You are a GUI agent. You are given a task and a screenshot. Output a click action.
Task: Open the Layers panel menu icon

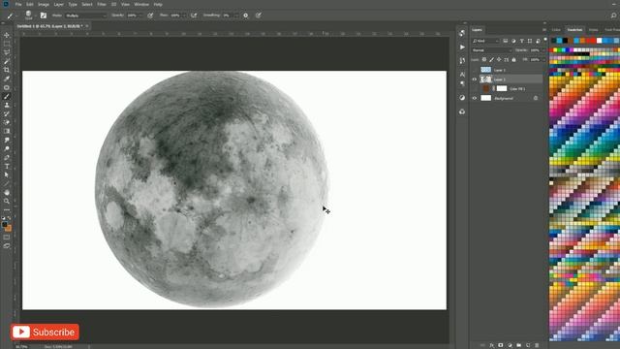[544, 30]
